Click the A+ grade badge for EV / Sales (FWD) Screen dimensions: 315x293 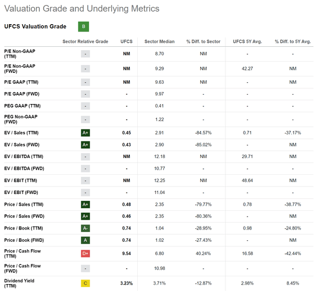[85, 145]
